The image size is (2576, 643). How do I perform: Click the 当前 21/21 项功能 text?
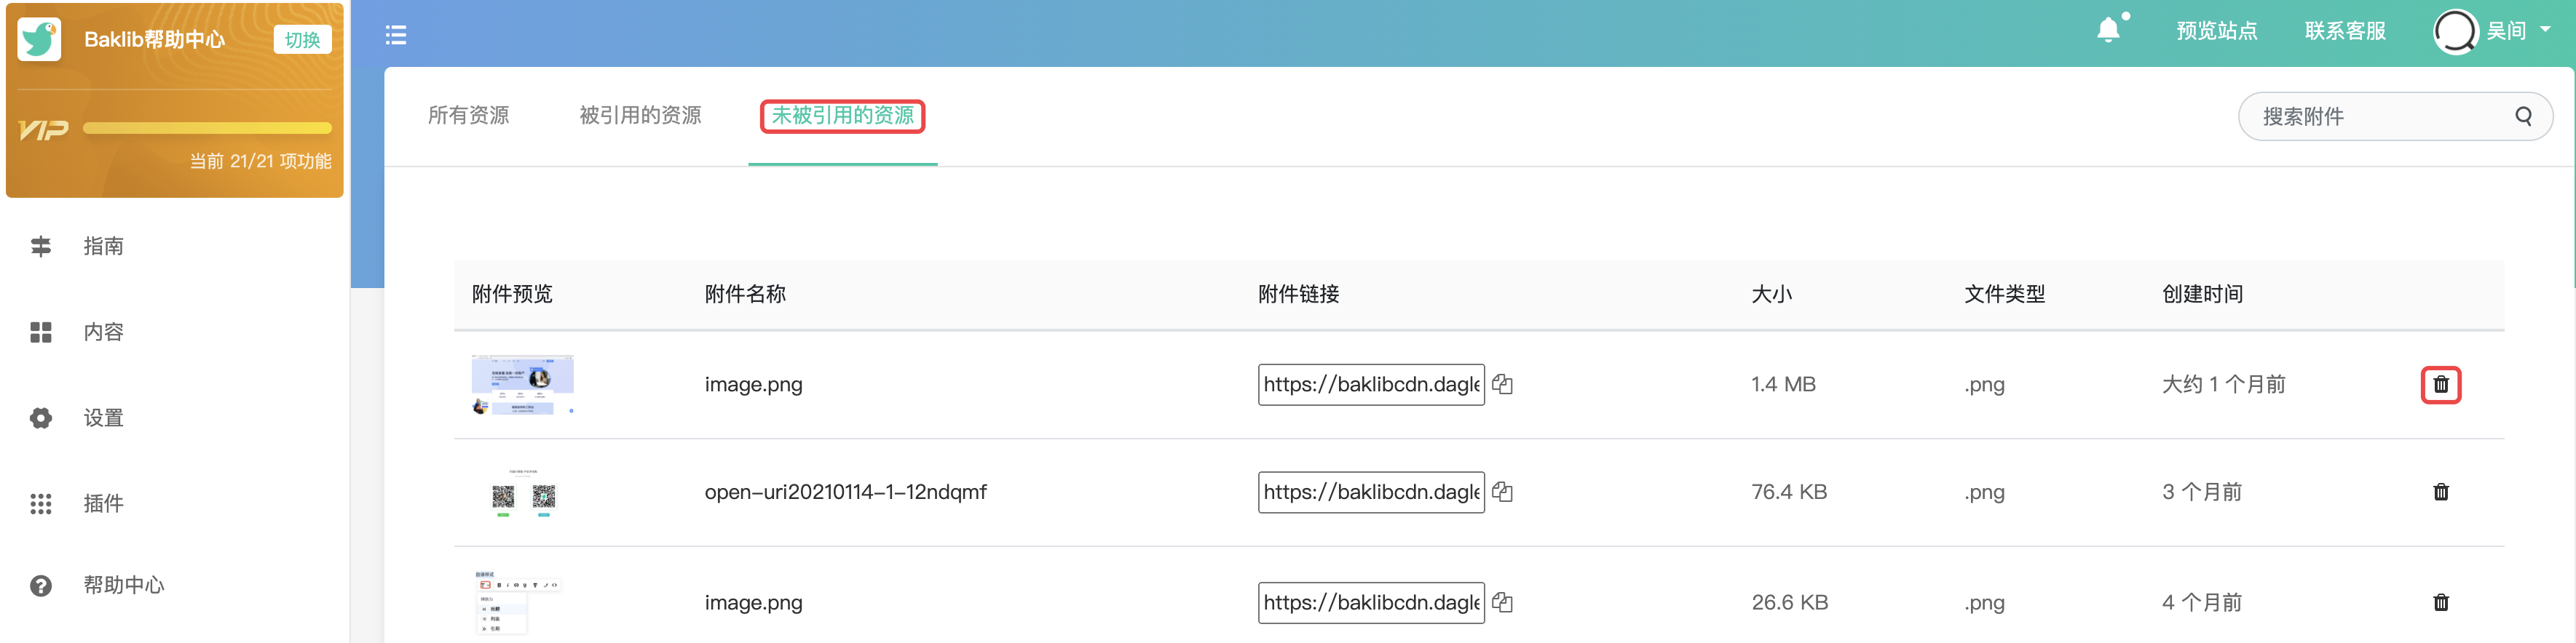[x=260, y=161]
